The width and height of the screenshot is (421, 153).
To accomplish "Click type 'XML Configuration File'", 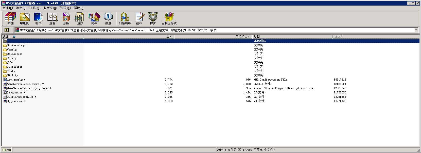I will click(270, 80).
